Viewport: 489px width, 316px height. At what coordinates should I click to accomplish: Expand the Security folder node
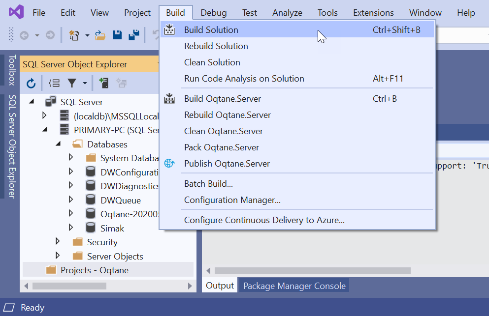(58, 241)
